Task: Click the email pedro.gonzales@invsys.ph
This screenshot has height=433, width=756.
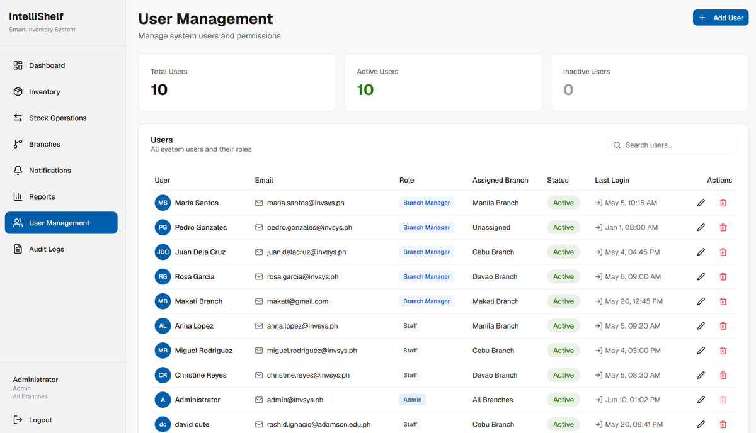Action: 309,227
